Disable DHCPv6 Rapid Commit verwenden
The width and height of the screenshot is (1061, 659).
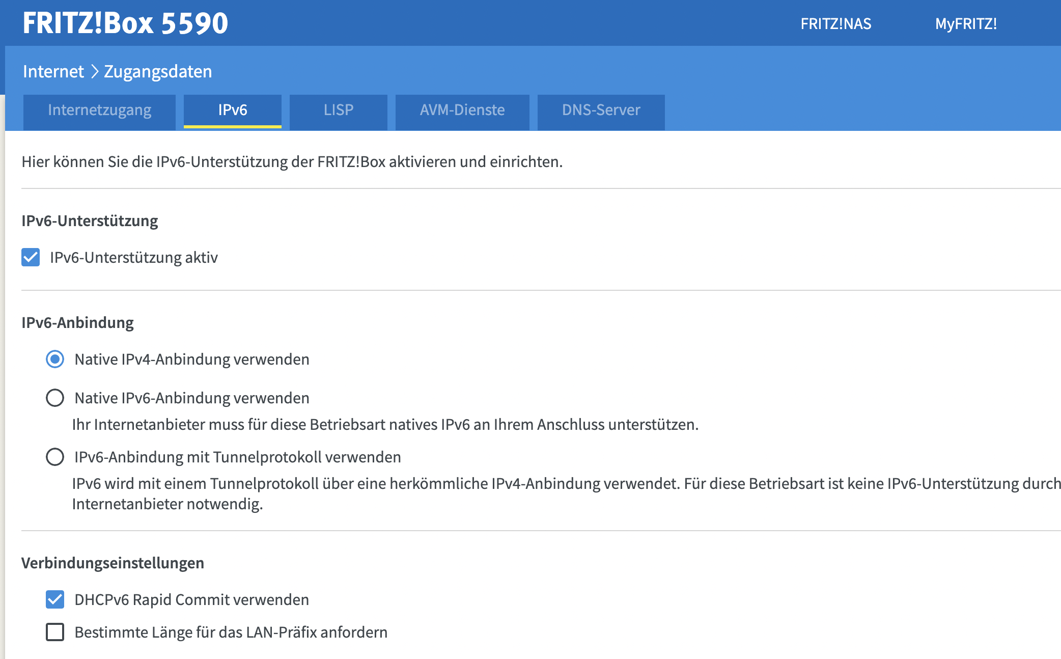click(x=55, y=599)
